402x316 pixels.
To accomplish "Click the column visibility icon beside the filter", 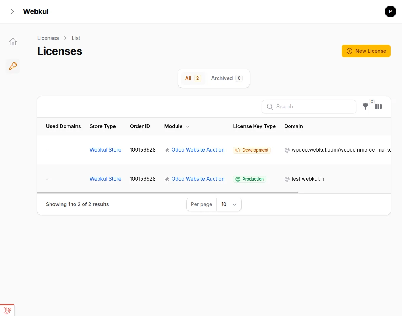I will click(378, 107).
